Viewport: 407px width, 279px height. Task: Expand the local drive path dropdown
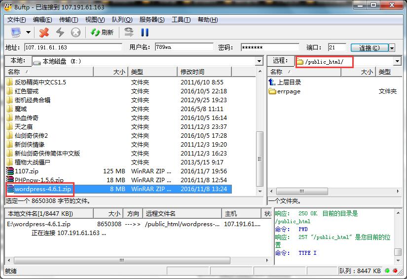point(259,61)
